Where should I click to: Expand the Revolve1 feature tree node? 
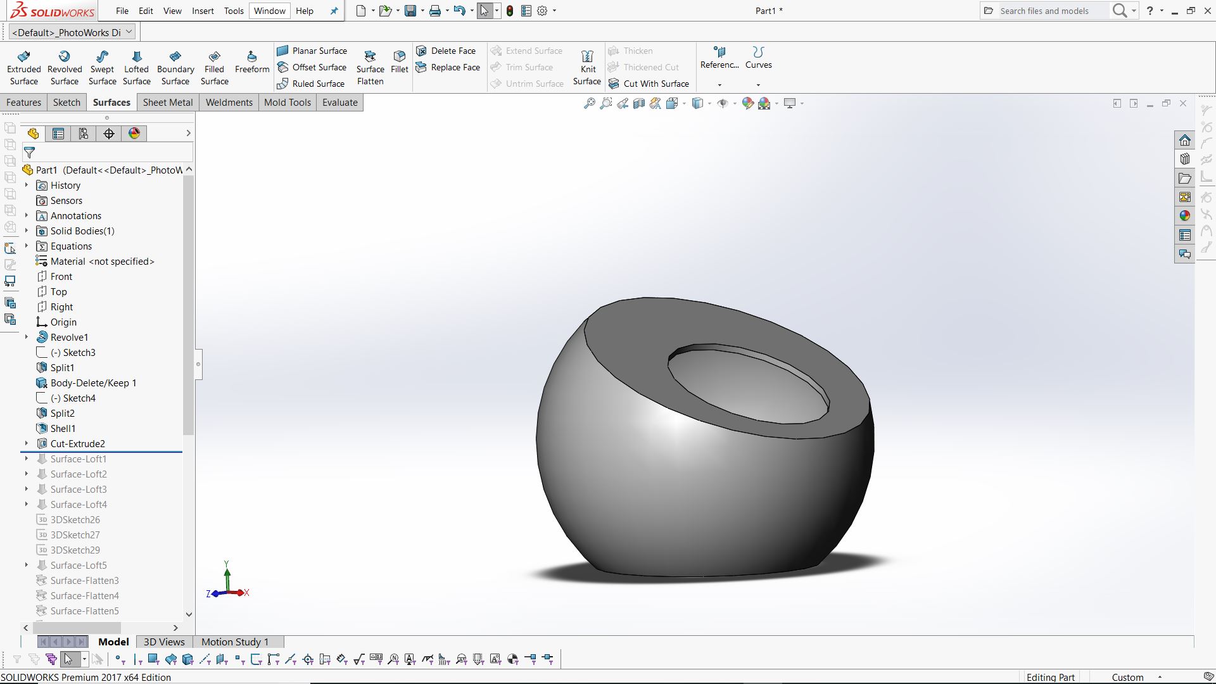click(27, 338)
